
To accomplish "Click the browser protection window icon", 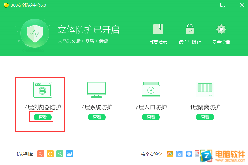I will [x=43, y=90].
